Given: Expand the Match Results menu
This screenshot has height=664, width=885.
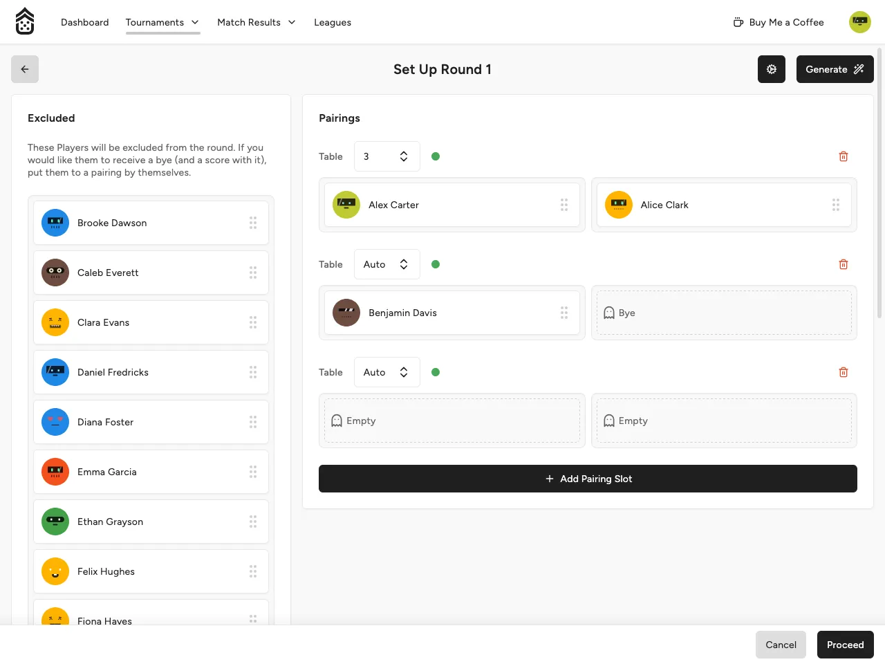Looking at the screenshot, I should pyautogui.click(x=257, y=22).
